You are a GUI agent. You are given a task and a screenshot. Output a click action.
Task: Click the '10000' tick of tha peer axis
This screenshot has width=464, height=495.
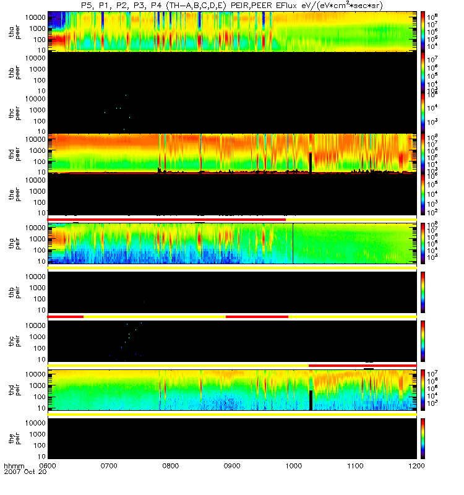click(36, 17)
